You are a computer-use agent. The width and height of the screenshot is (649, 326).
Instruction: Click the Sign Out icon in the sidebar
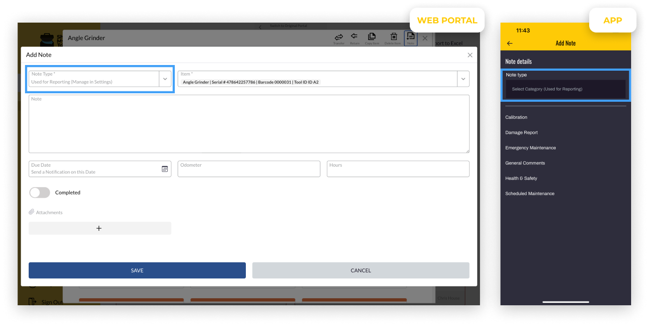[32, 302]
